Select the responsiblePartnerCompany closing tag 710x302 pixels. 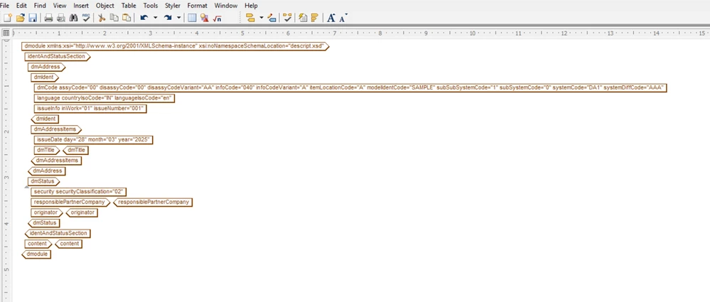[x=153, y=203]
